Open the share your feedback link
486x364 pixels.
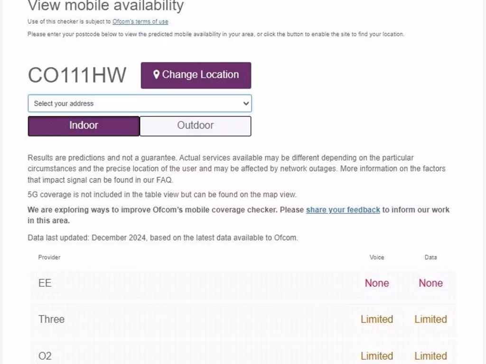[x=343, y=209]
